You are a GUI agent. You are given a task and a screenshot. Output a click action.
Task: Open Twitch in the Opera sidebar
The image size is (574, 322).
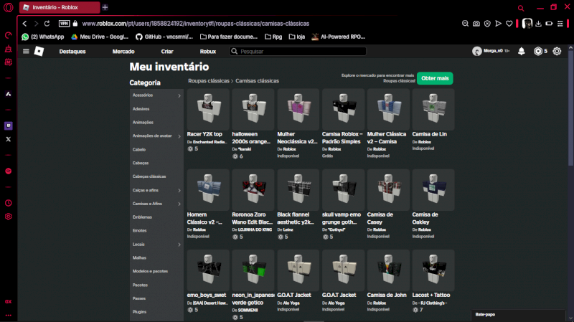click(x=9, y=125)
